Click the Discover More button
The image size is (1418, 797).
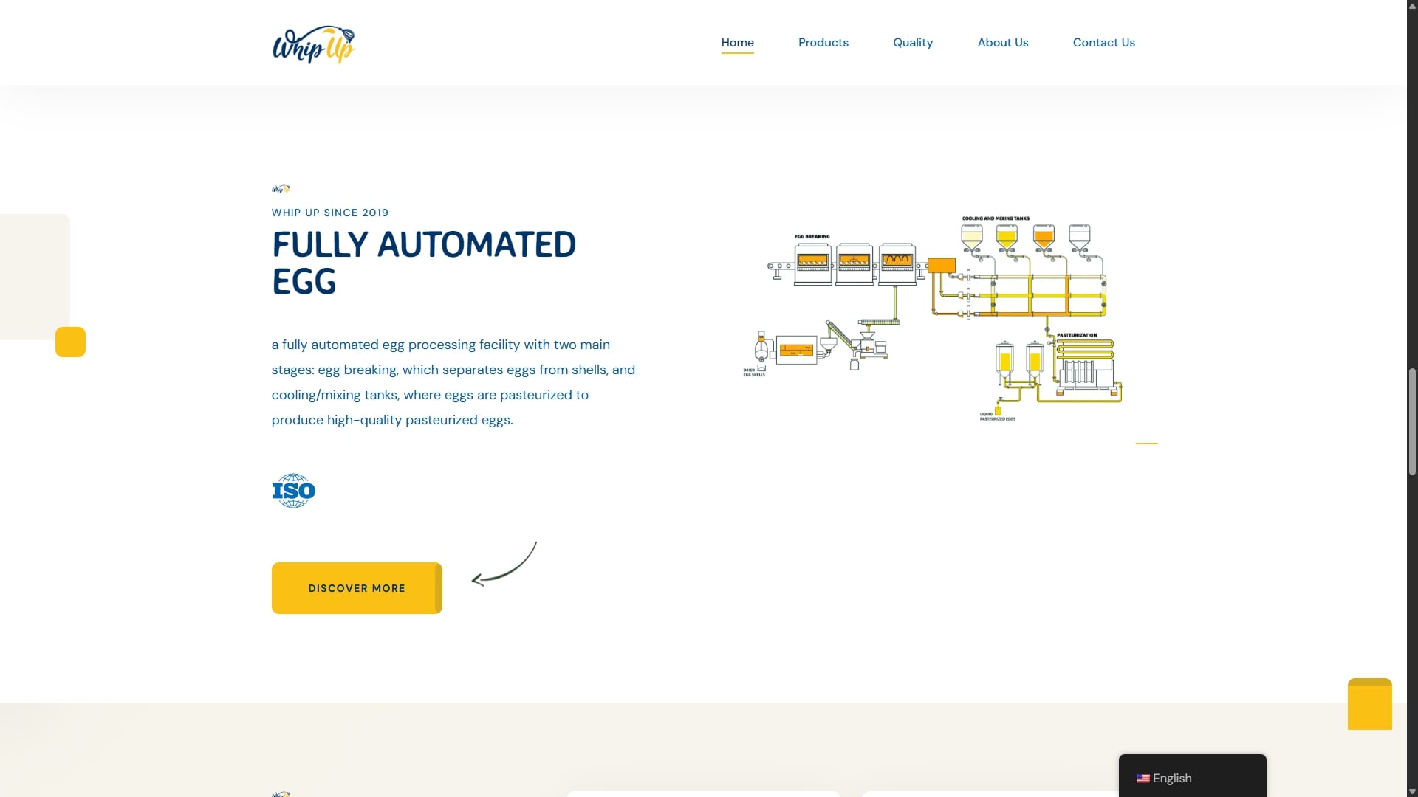coord(357,588)
